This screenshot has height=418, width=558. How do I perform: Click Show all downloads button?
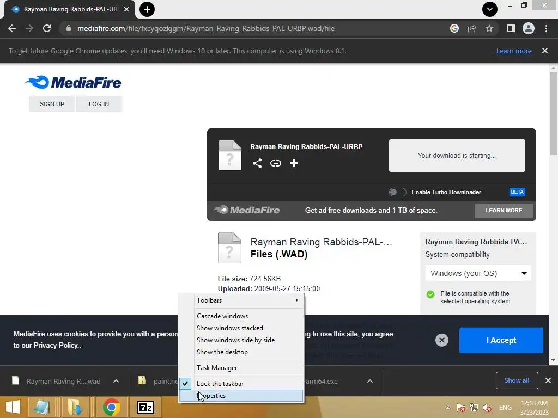517,380
